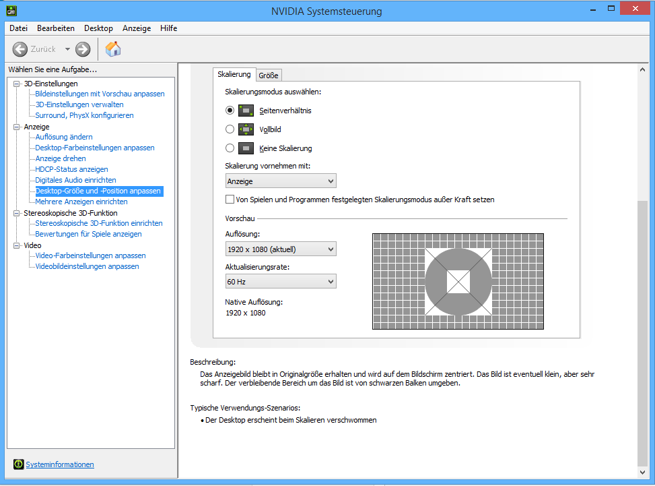Open Anzeige drehen
The height and width of the screenshot is (486, 655).
tap(61, 158)
